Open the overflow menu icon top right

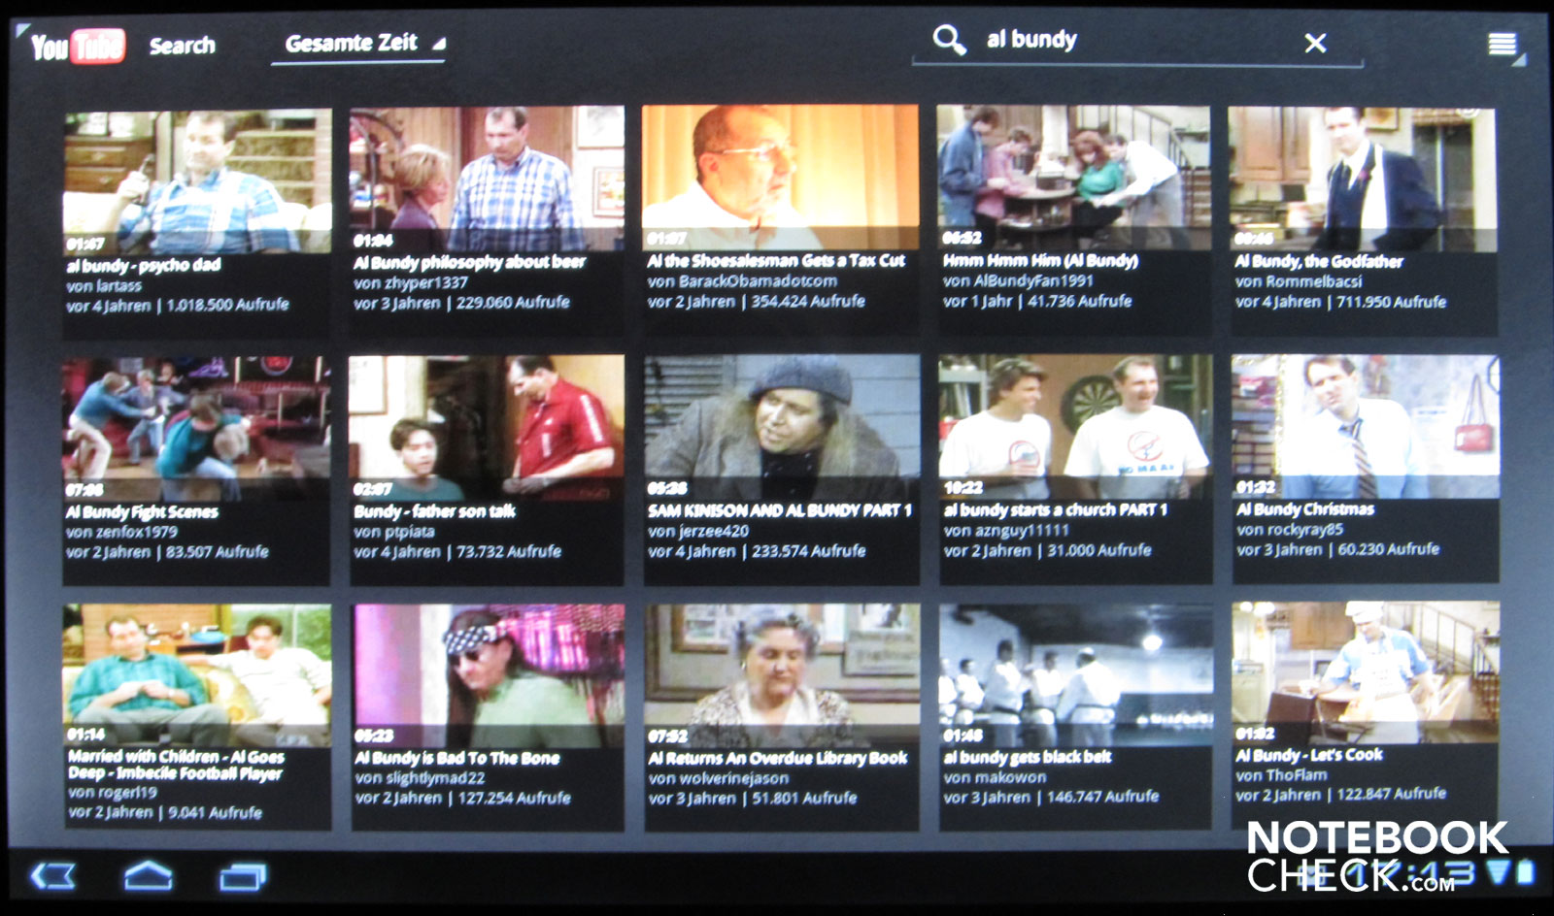(1502, 45)
